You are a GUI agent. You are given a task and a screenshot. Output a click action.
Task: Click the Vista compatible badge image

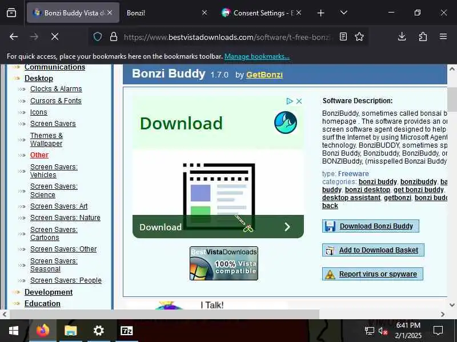224,263
